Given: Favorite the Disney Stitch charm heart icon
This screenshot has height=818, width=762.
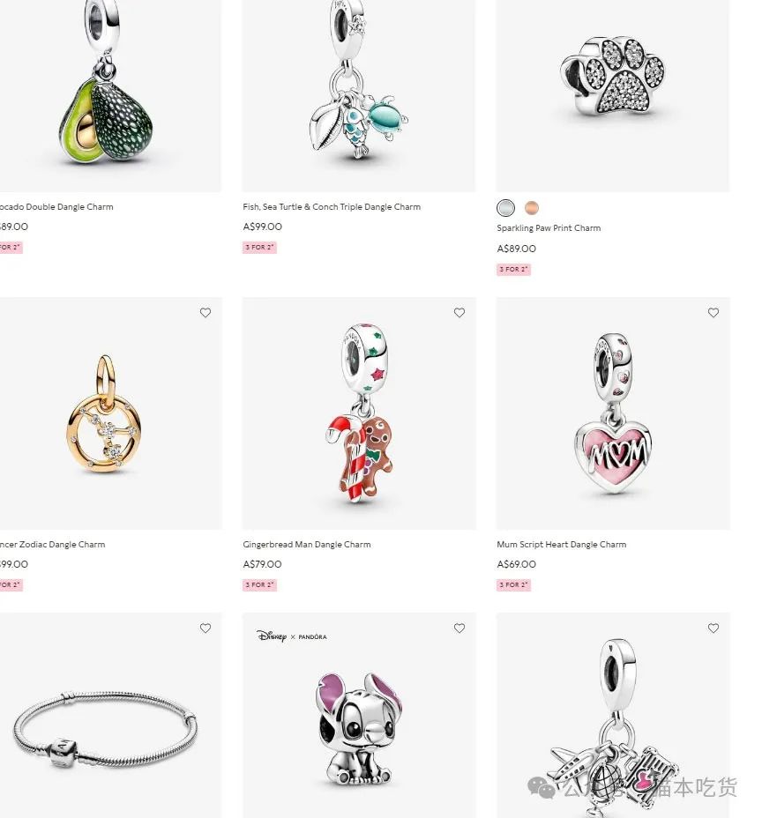Looking at the screenshot, I should point(459,628).
